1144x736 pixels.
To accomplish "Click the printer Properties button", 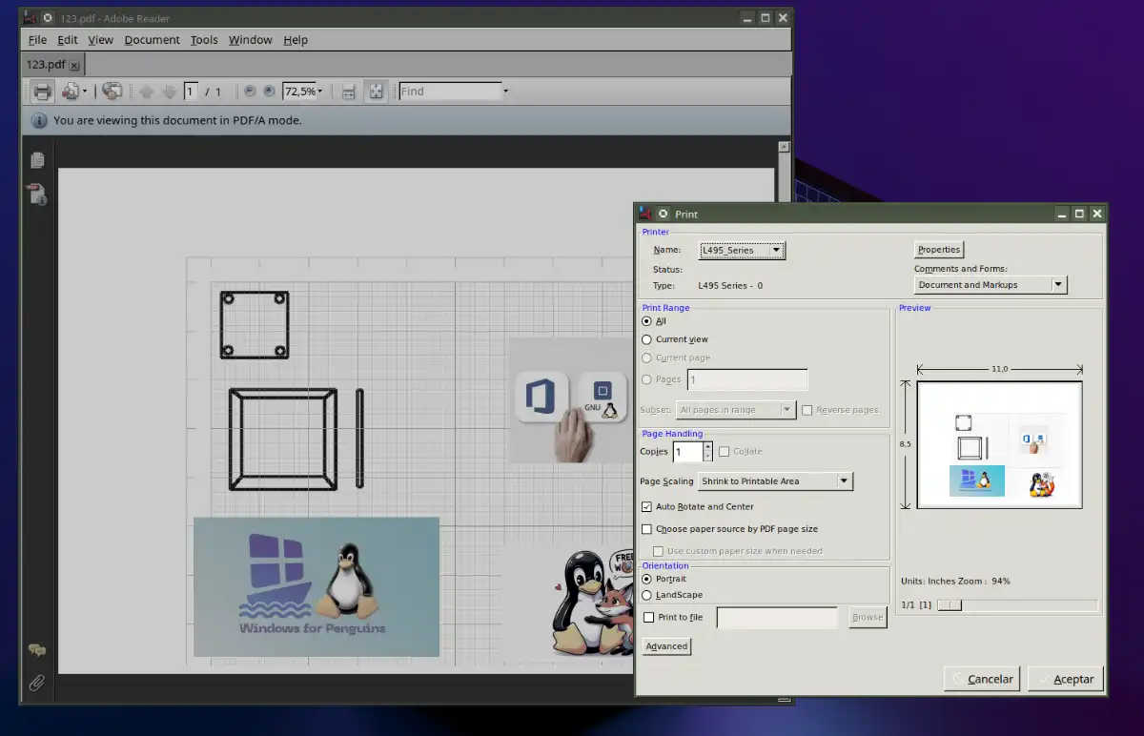I will tap(939, 250).
